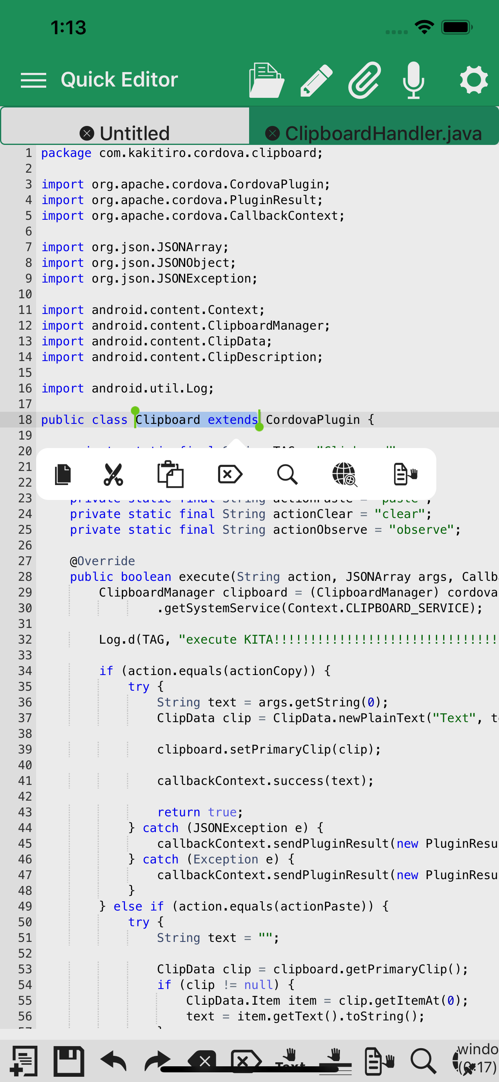Tap line number 18 in gutter
Screen dimensions: 499x1082
[x=25, y=419]
